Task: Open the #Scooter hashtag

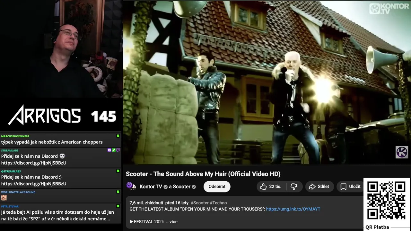Action: tap(199, 203)
